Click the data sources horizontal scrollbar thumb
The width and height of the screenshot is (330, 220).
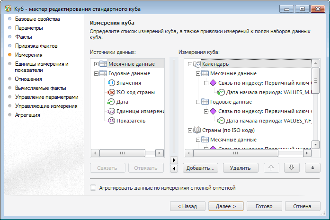tap(122, 153)
